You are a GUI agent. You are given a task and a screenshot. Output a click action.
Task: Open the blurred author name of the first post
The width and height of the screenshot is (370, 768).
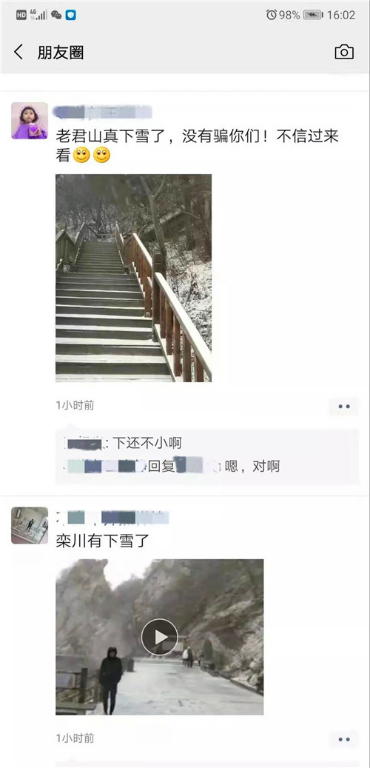(x=102, y=112)
